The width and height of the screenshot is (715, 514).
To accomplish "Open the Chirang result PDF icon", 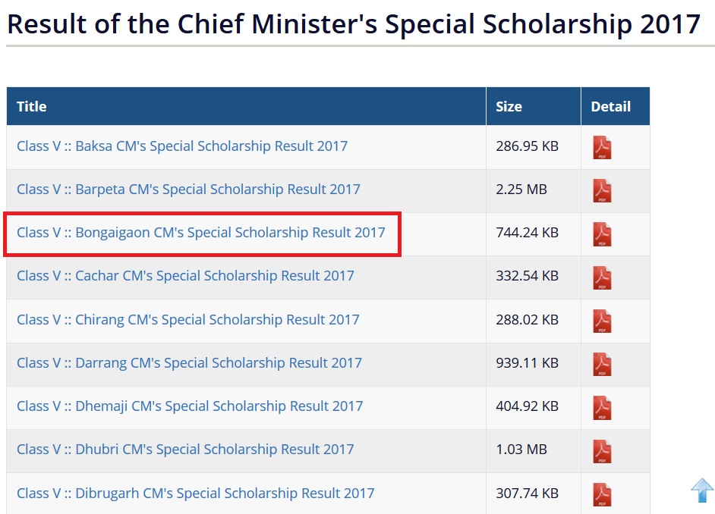I will click(602, 321).
